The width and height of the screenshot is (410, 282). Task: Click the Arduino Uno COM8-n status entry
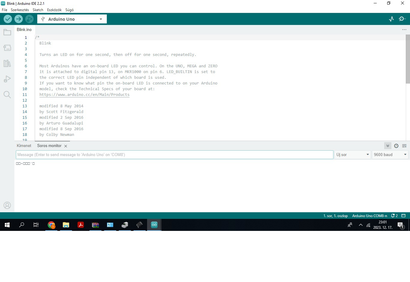[369, 216]
